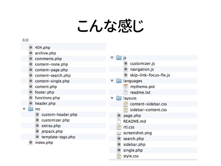
Task: Click the comments.php file icon
Action: pos(30,59)
